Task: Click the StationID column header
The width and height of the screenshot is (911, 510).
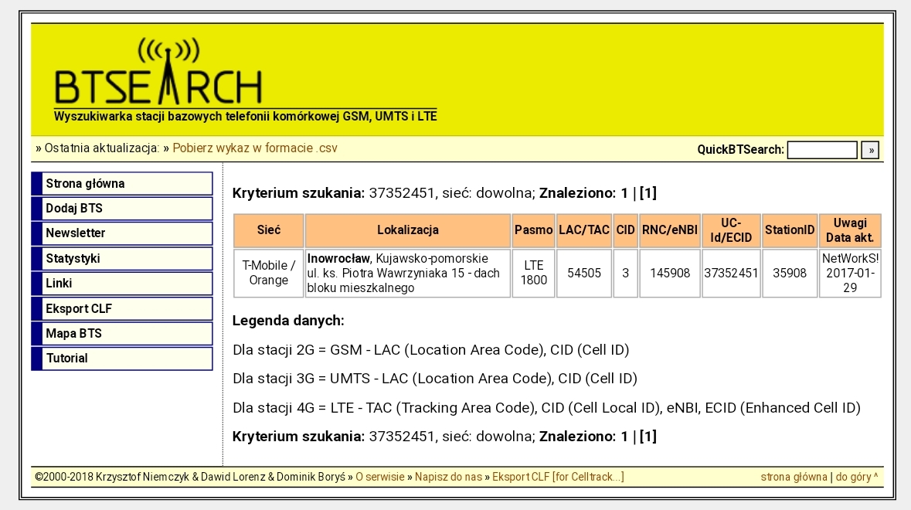Action: pos(790,230)
